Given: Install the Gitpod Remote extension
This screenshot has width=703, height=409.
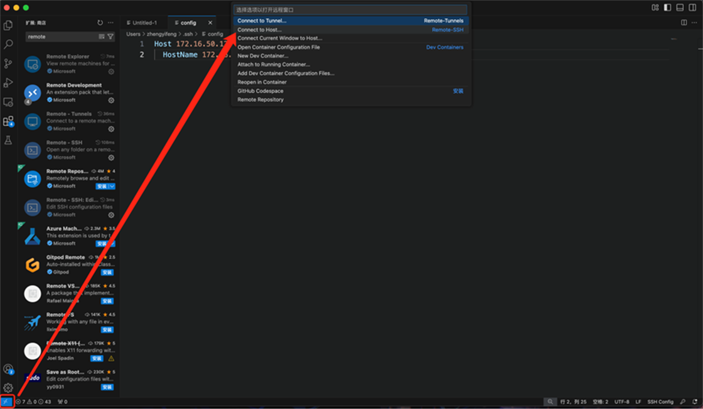Looking at the screenshot, I should 107,272.
